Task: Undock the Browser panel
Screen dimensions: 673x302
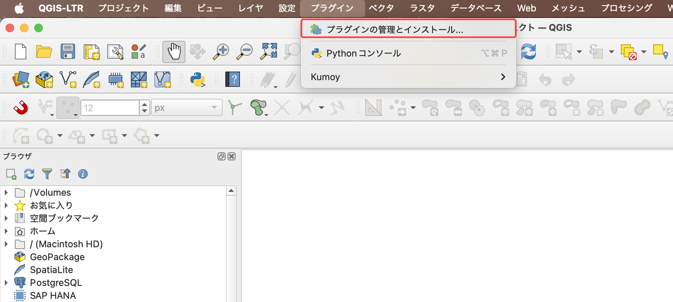Action: [x=221, y=157]
